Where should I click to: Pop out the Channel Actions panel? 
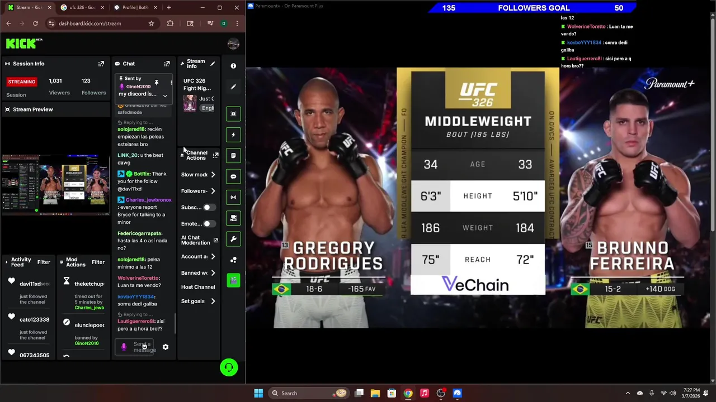click(215, 155)
